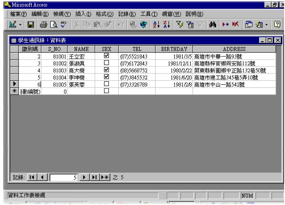The width and height of the screenshot is (285, 205).
Task: Check SEX checkbox for 張淑真
Action: 107,63
